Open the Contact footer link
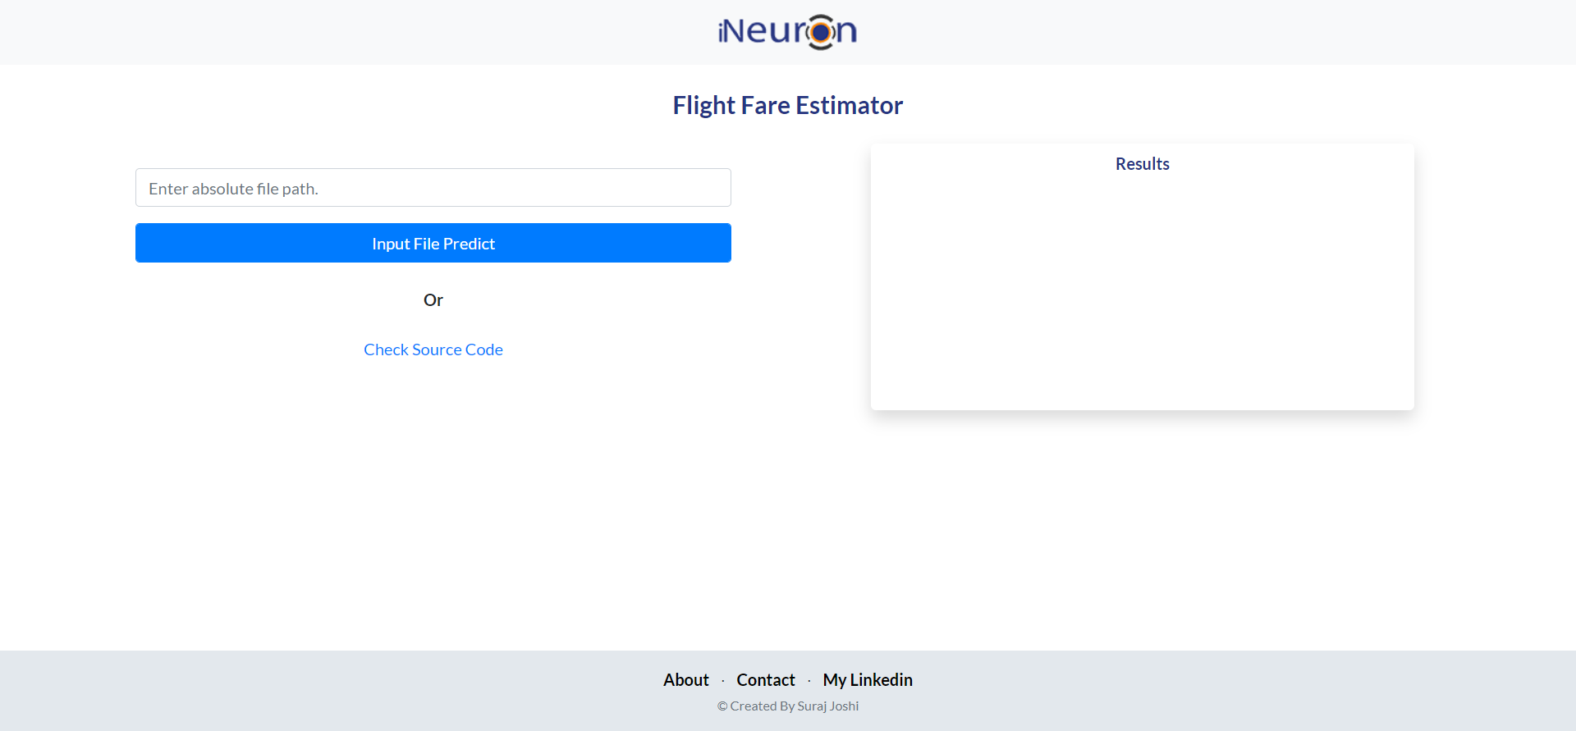The height and width of the screenshot is (731, 1576). coord(766,680)
